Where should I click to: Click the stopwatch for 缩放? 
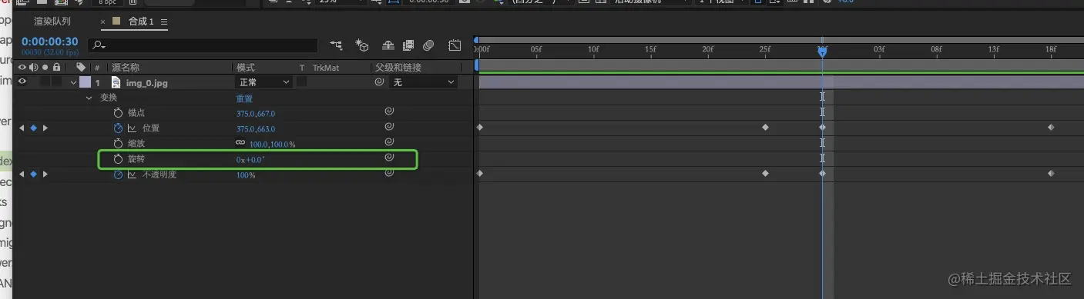(118, 144)
